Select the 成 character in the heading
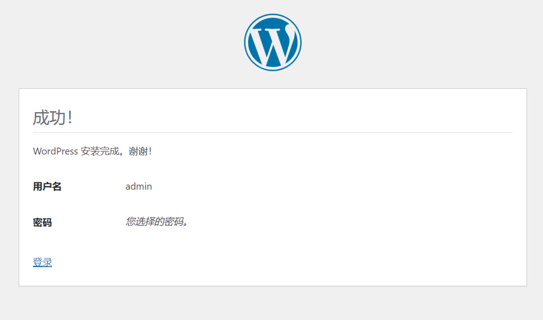Screen dimensions: 543x320 [x=41, y=118]
